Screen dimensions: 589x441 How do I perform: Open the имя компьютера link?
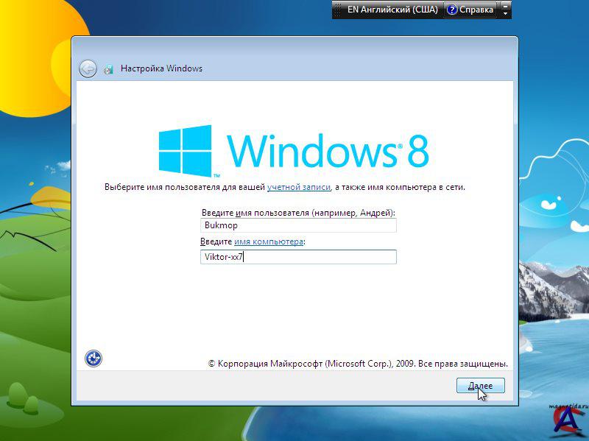(268, 241)
